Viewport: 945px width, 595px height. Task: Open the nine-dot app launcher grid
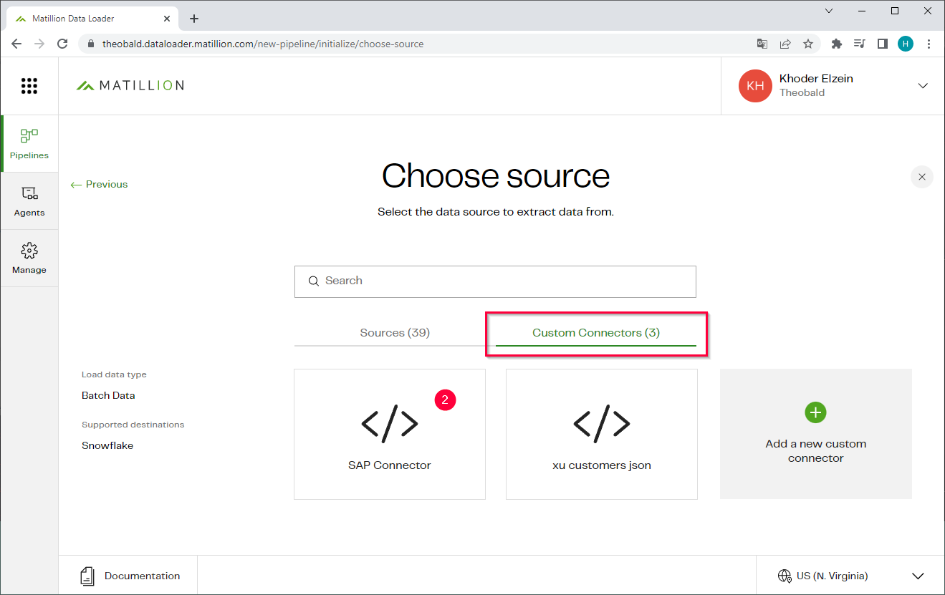click(29, 86)
